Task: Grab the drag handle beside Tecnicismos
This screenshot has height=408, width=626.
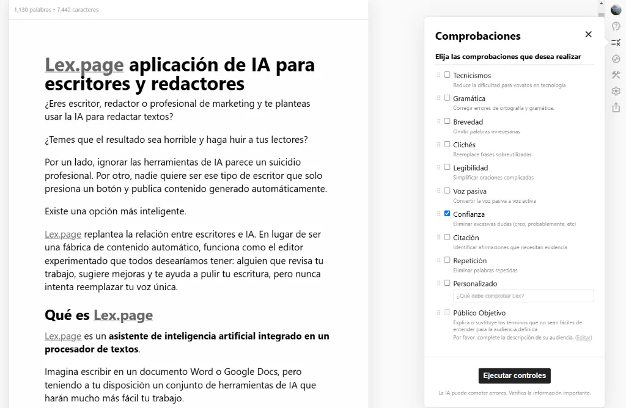Action: (x=439, y=75)
